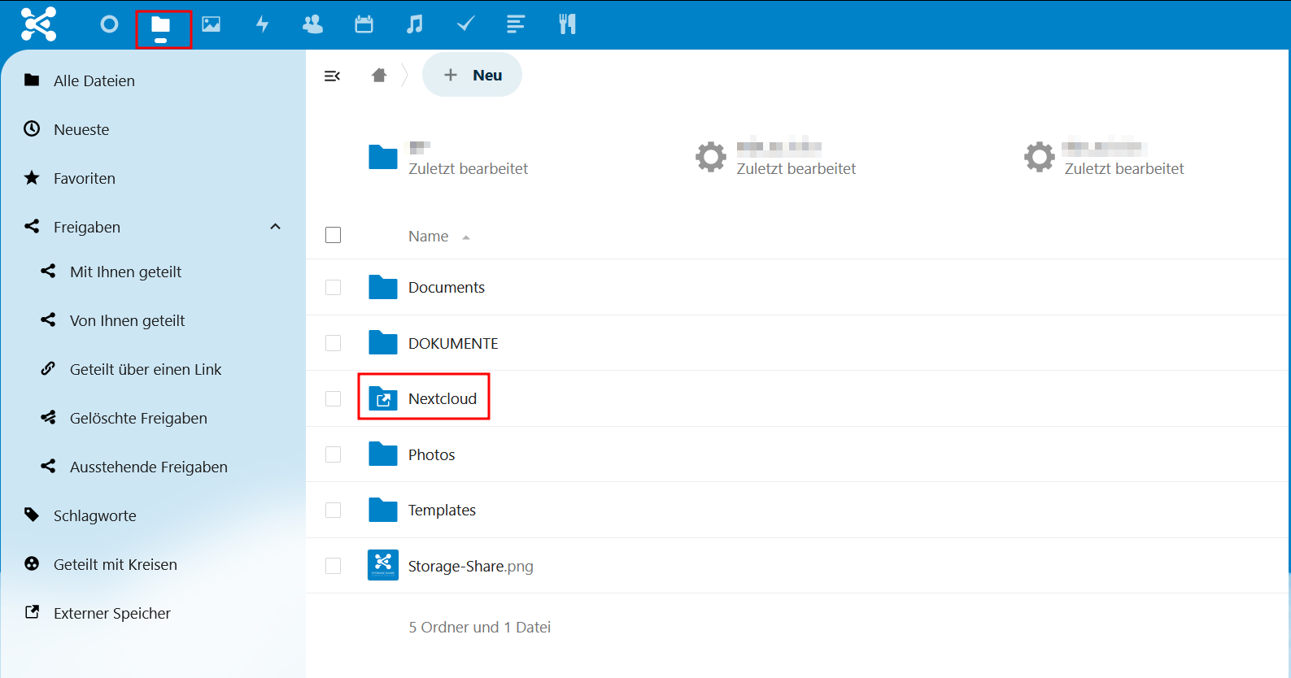Image resolution: width=1291 pixels, height=678 pixels.
Task: Select all files with the header checkbox
Action: 333,235
